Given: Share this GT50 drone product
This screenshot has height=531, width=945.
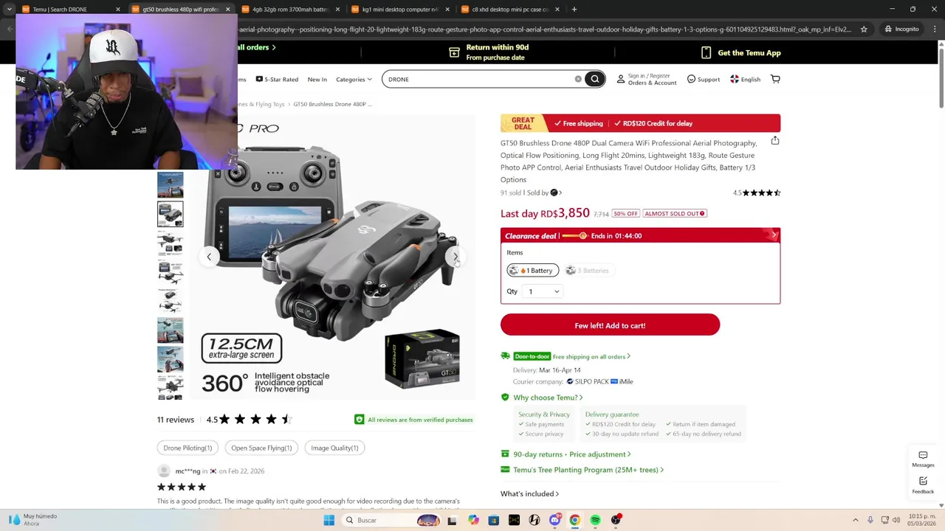Looking at the screenshot, I should (774, 140).
